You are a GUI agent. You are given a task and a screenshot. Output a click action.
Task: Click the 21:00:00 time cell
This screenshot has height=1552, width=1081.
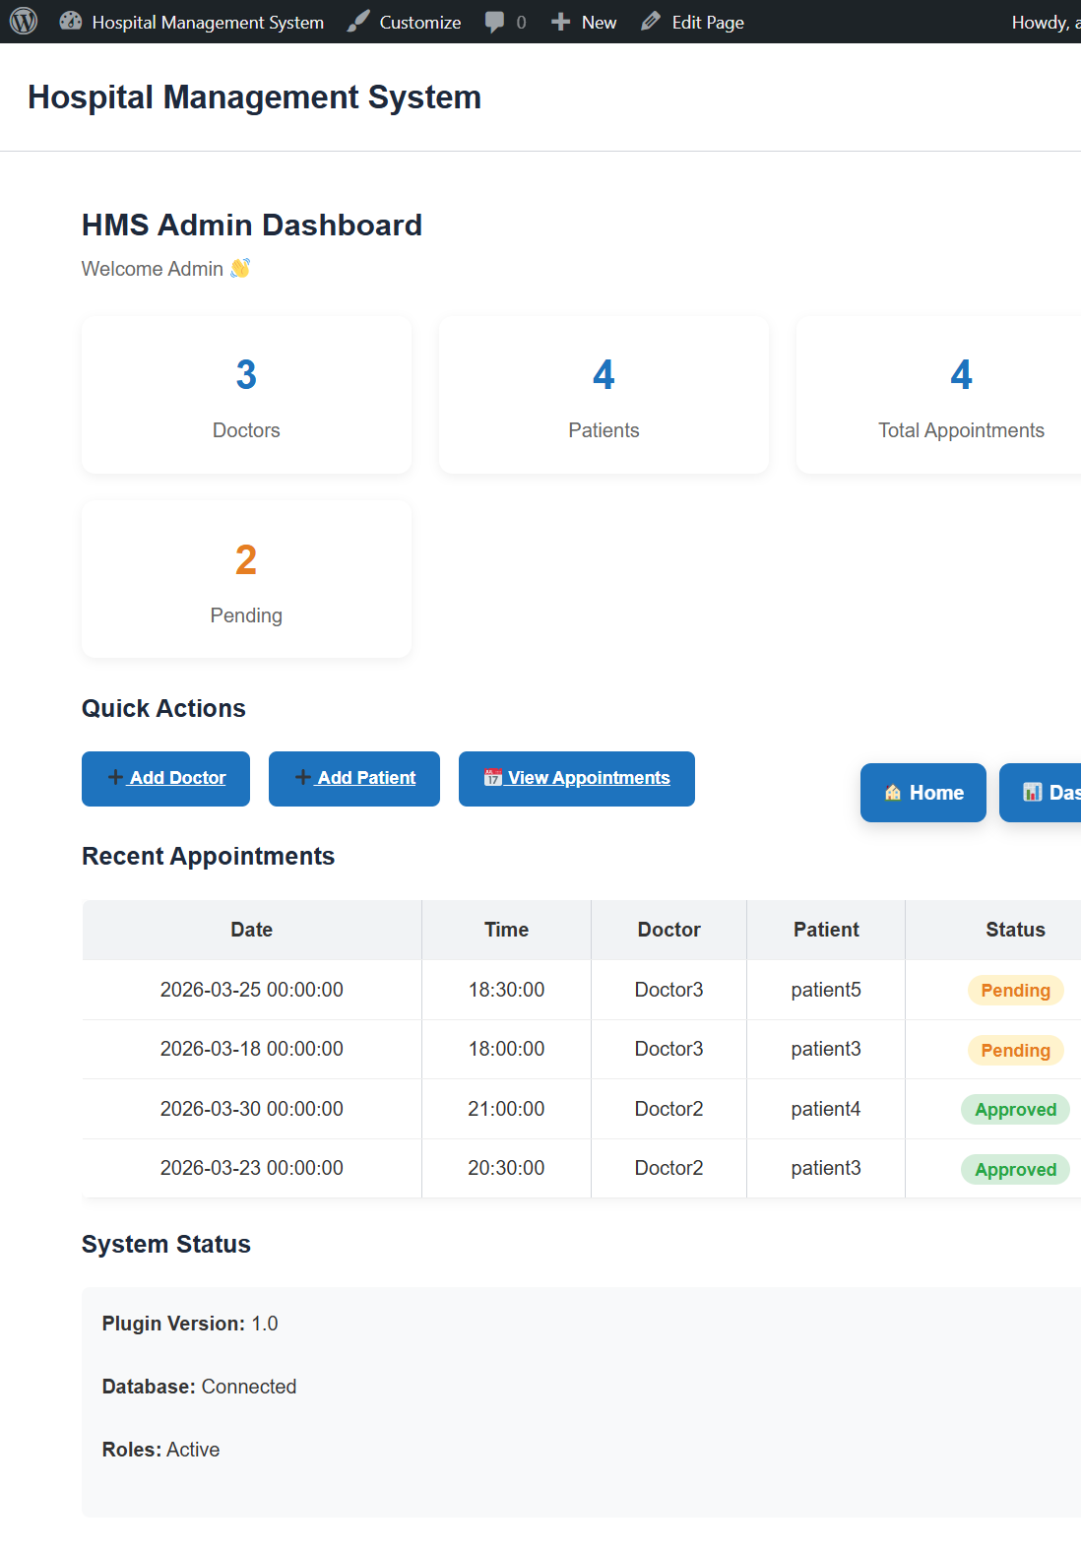click(506, 1109)
